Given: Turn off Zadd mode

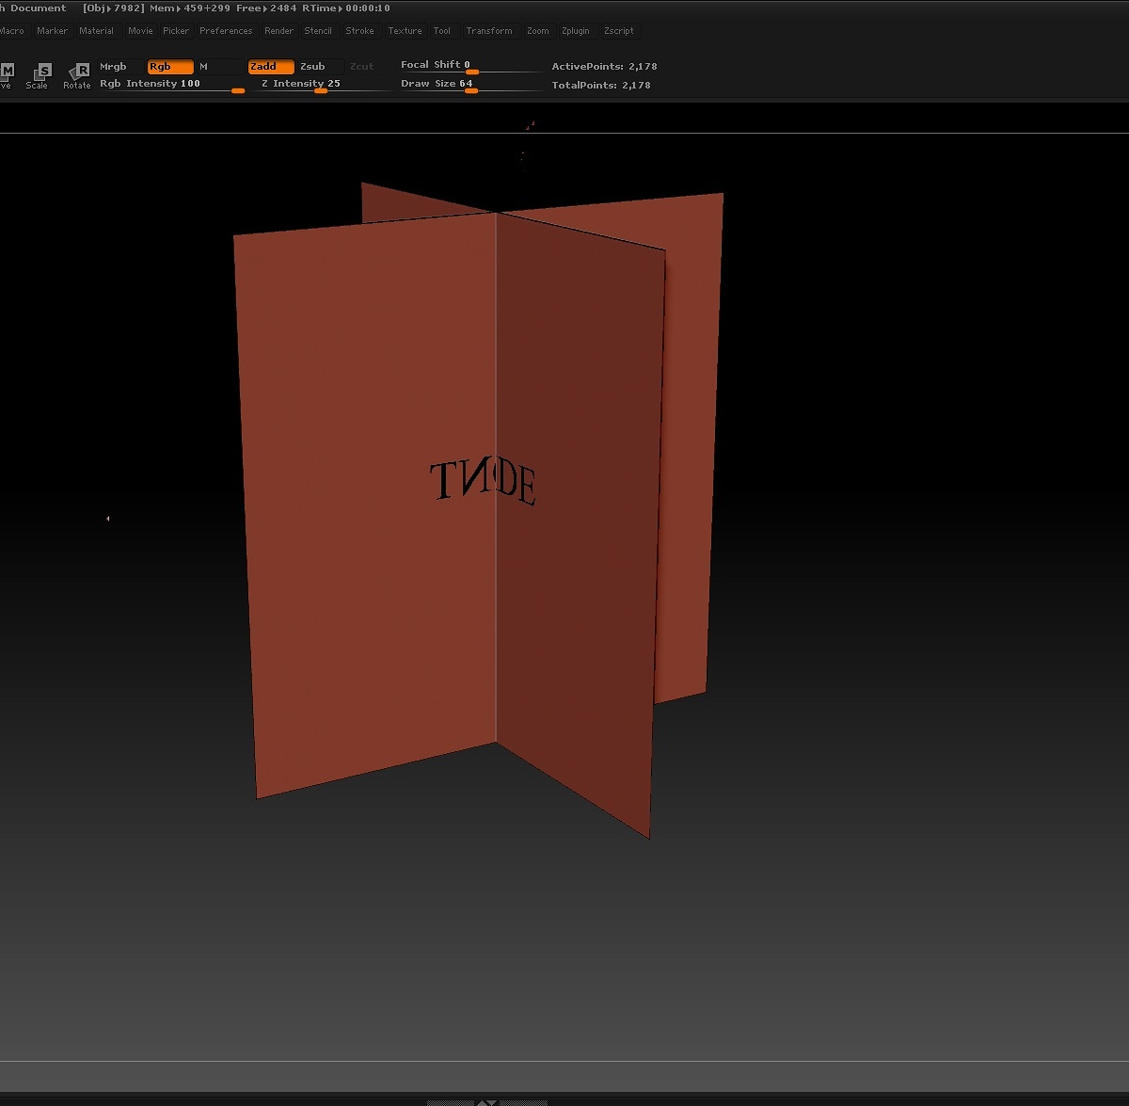Looking at the screenshot, I should [271, 67].
